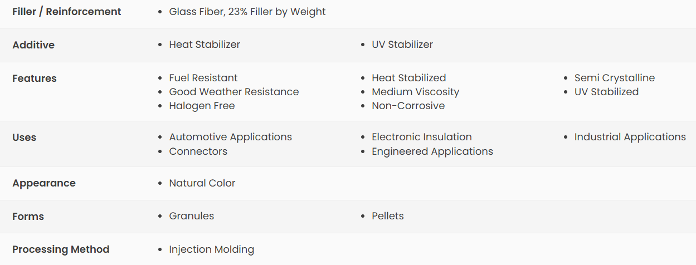Click Engineered Applications use entry
This screenshot has width=696, height=265.
432,151
